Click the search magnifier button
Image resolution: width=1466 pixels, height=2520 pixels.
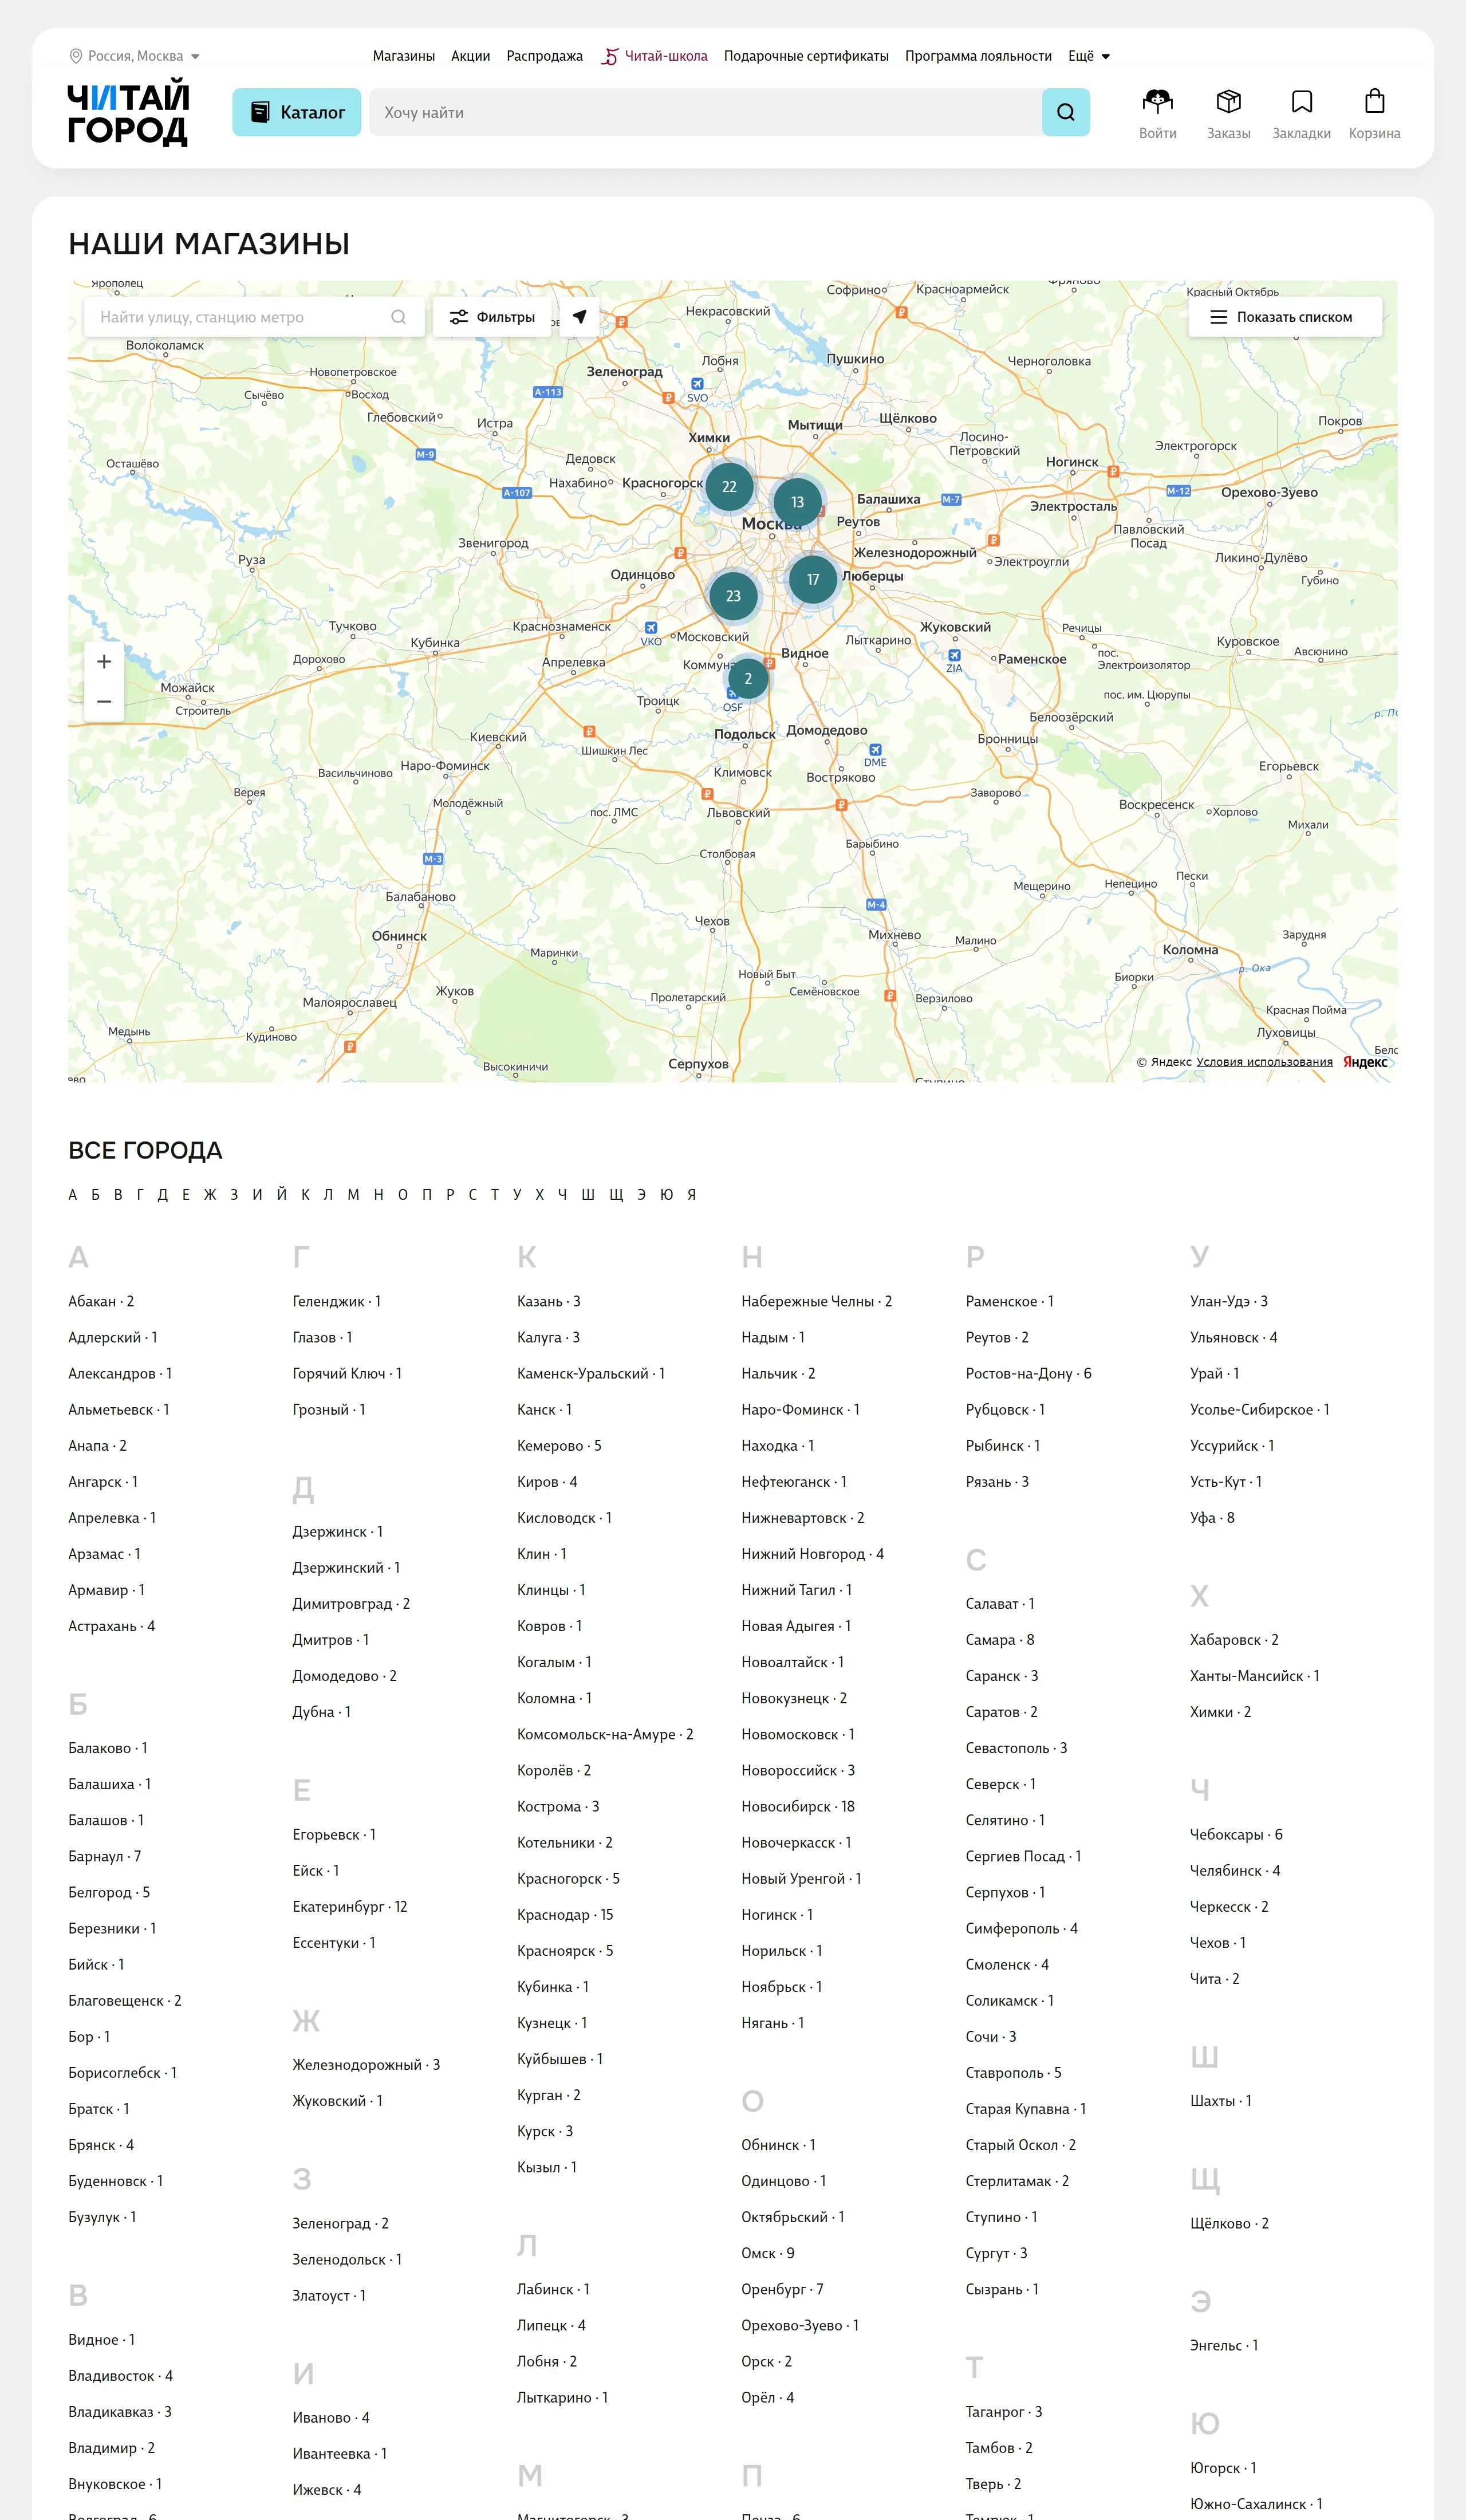[x=1065, y=112]
